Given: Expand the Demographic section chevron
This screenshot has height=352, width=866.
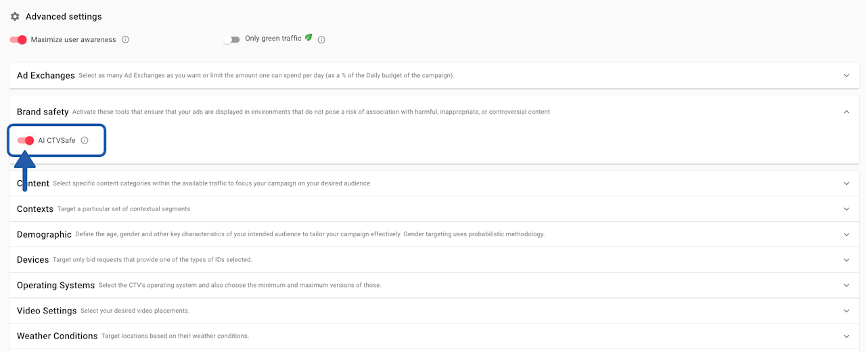Looking at the screenshot, I should pyautogui.click(x=846, y=234).
